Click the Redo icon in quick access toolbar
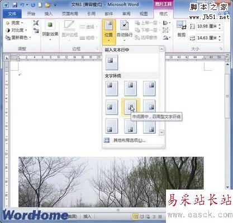The width and height of the screenshot is (233, 223). click(33, 5)
